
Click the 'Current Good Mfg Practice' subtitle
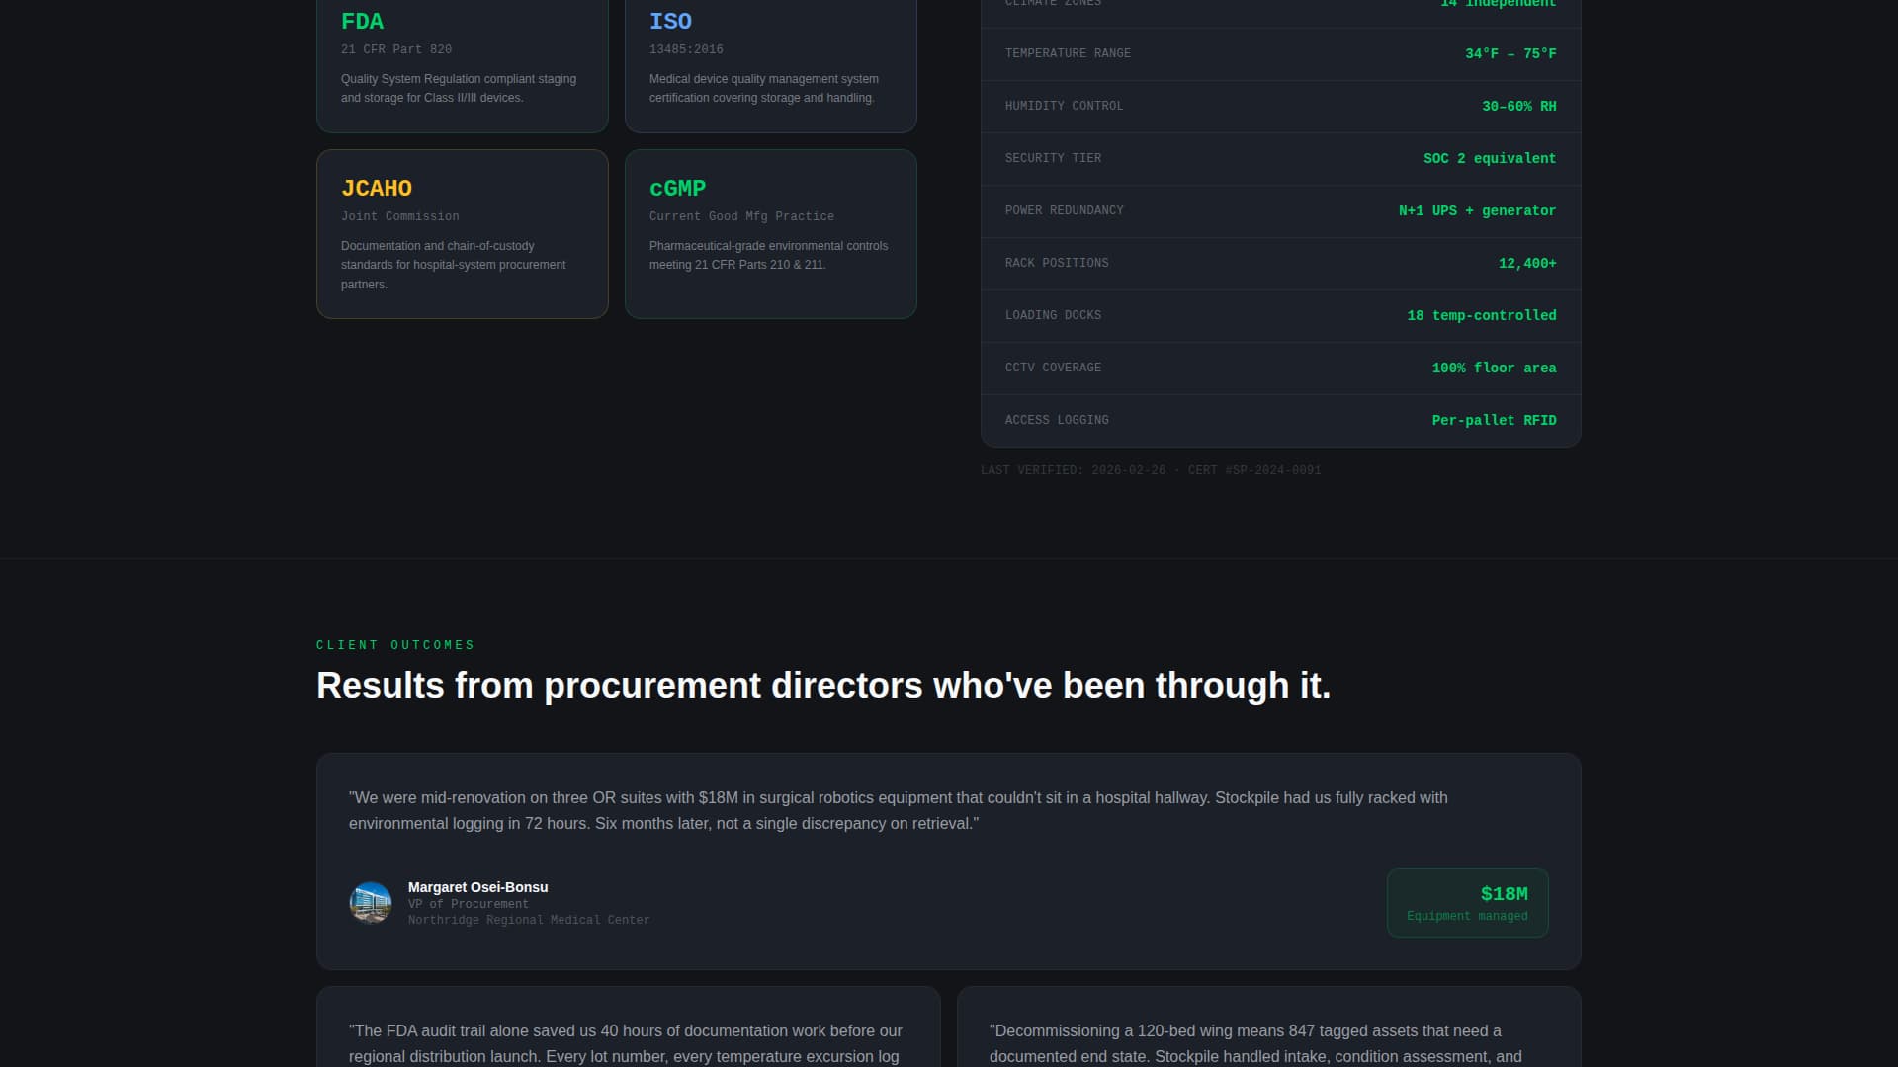click(x=741, y=216)
